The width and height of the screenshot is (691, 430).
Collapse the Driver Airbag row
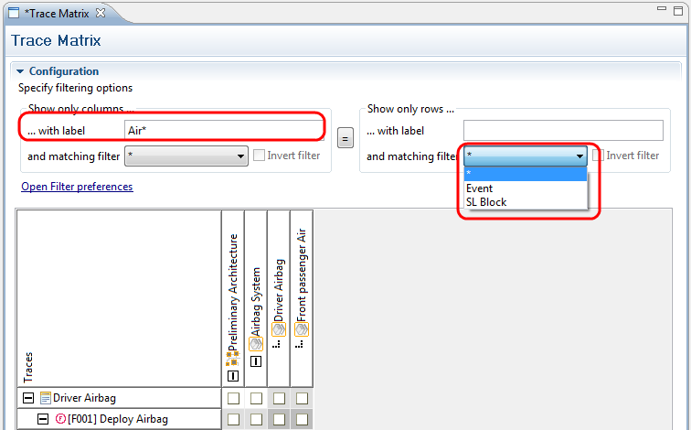point(28,398)
